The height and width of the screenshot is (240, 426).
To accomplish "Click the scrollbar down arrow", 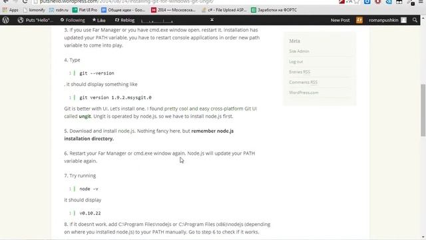I will [x=423, y=237].
